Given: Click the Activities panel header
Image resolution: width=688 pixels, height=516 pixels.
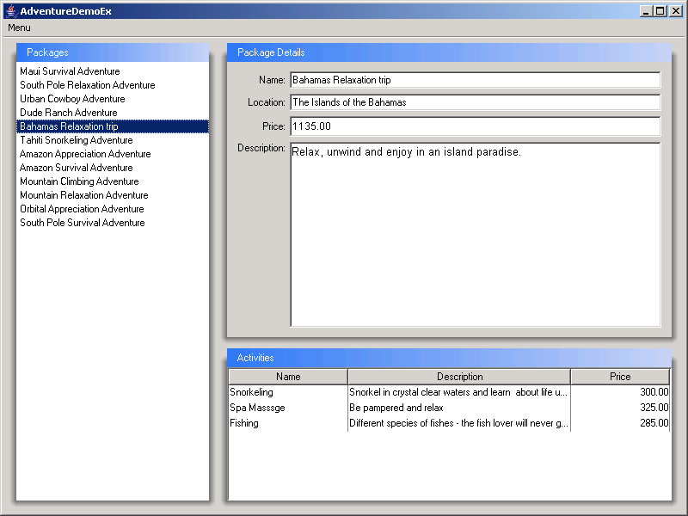Looking at the screenshot, I should 449,358.
